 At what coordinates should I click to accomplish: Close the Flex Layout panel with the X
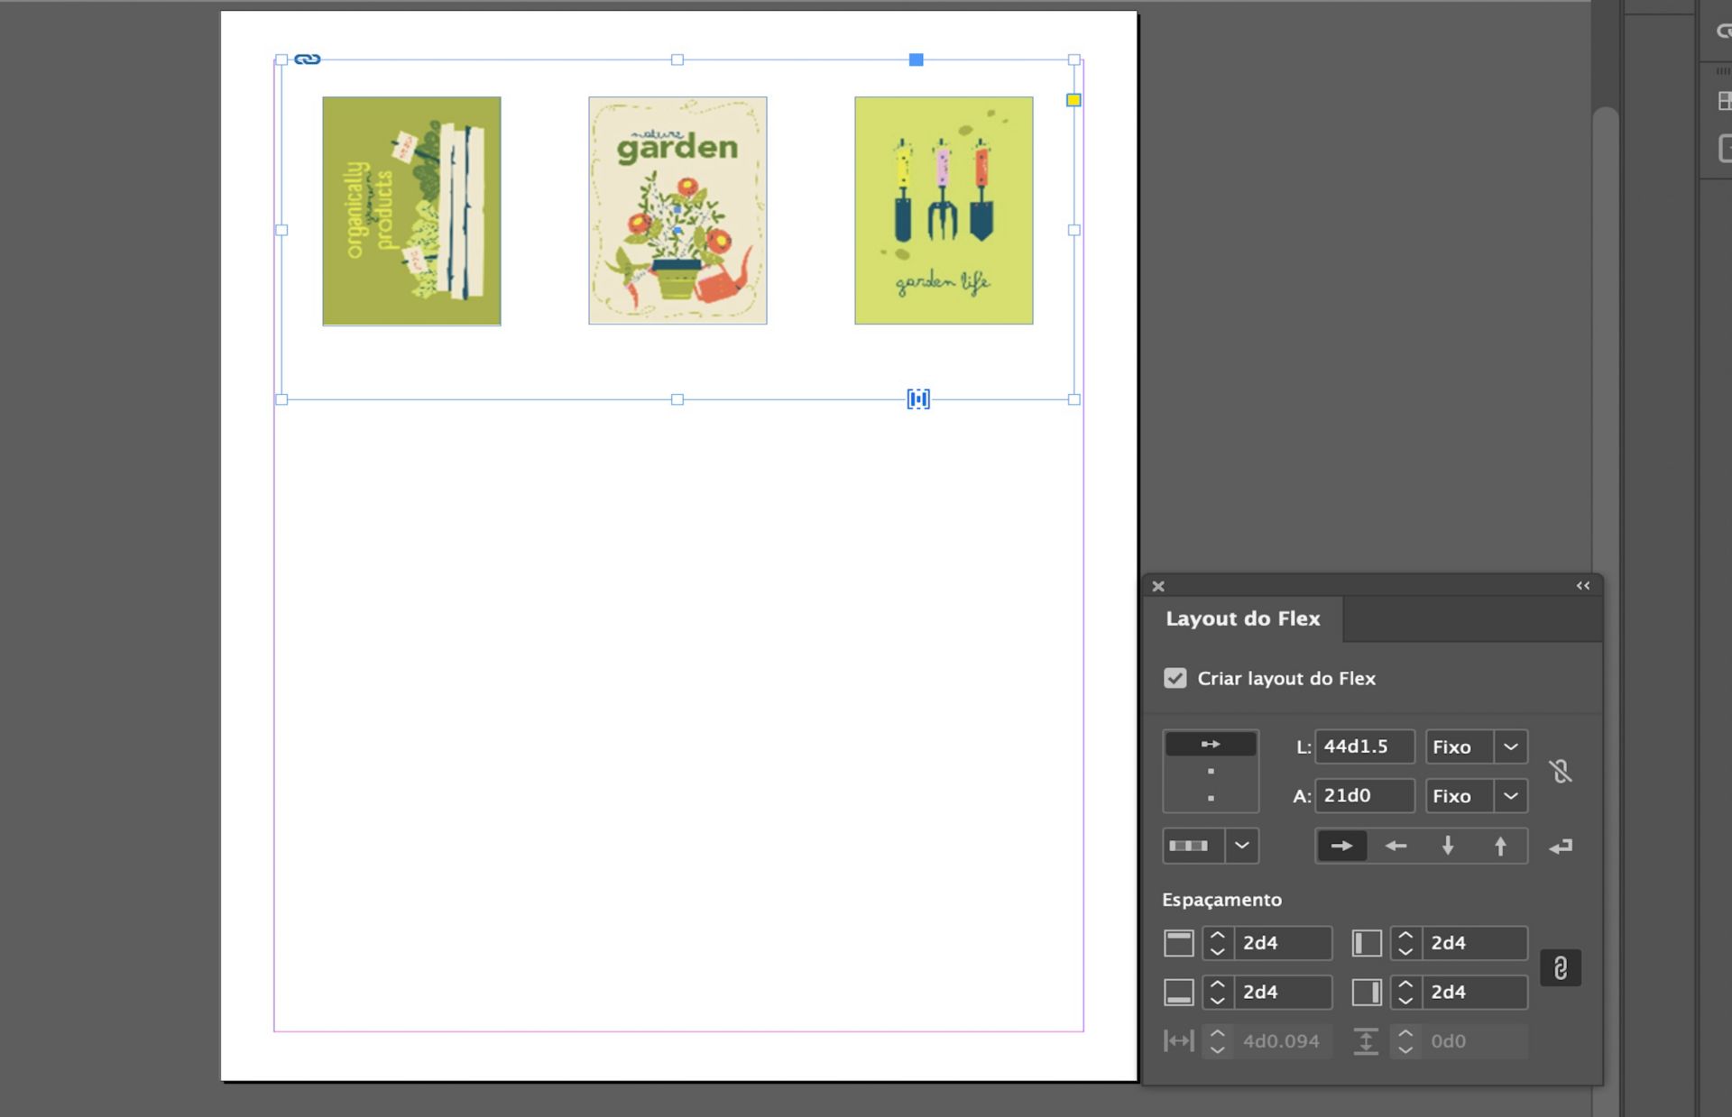coord(1158,586)
